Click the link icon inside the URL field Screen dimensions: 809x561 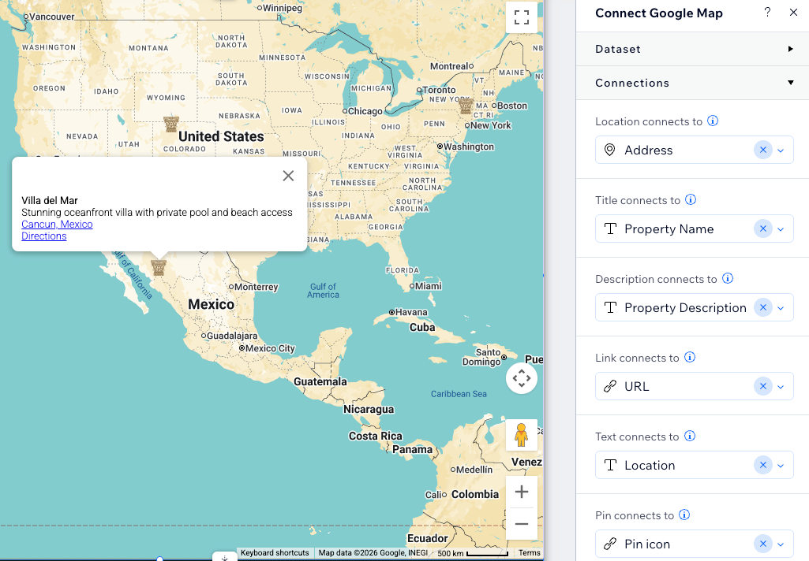(x=609, y=386)
